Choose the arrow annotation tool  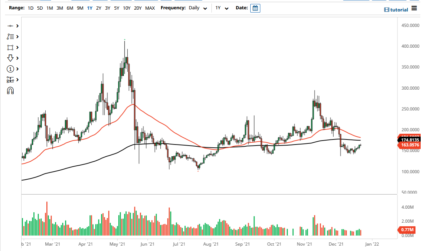click(x=10, y=58)
